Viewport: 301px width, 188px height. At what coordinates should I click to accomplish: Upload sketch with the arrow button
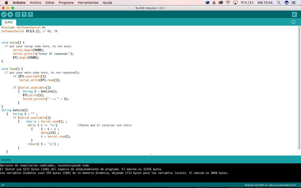click(10, 14)
